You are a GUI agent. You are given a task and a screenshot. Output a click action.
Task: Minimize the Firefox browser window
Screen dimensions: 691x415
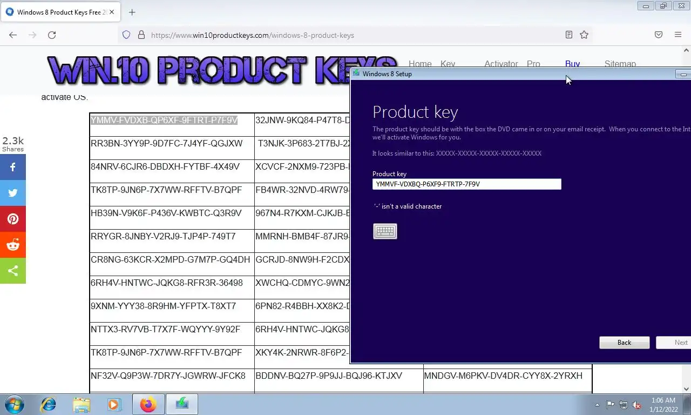click(646, 6)
